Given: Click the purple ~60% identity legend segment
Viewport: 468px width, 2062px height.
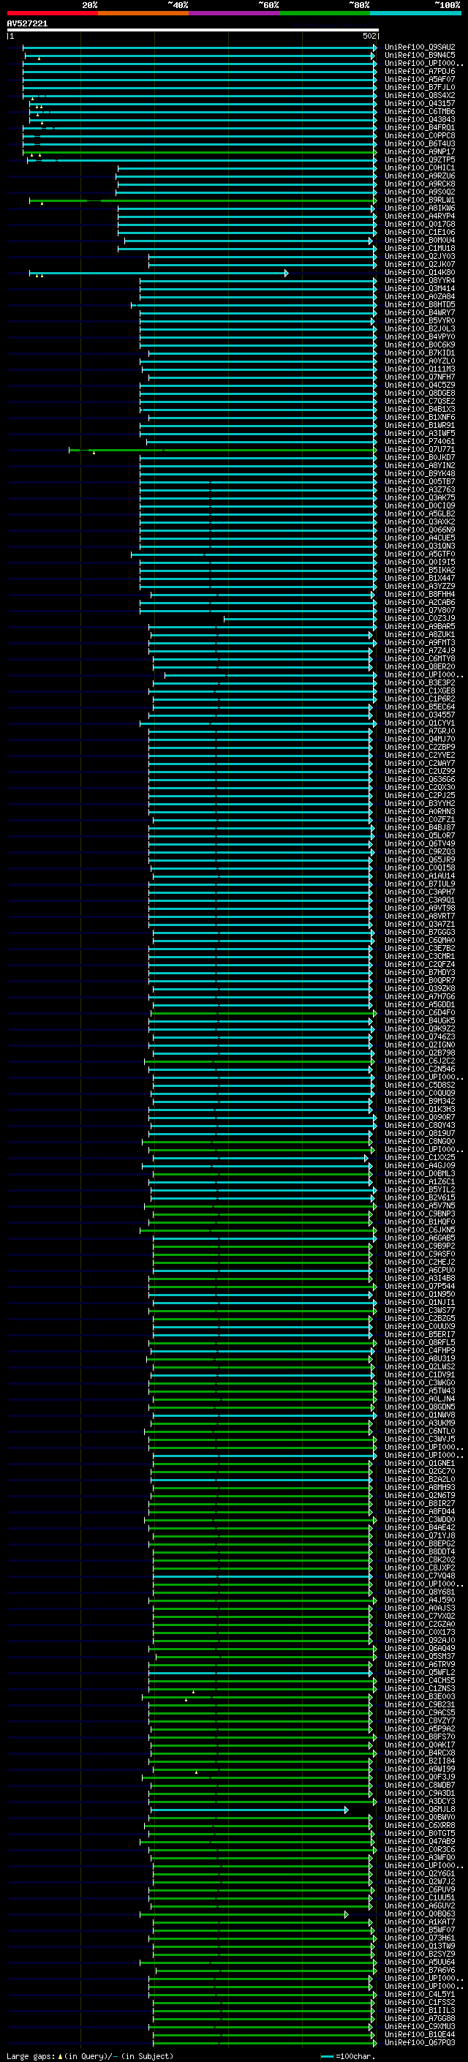Looking at the screenshot, I should point(233,13).
